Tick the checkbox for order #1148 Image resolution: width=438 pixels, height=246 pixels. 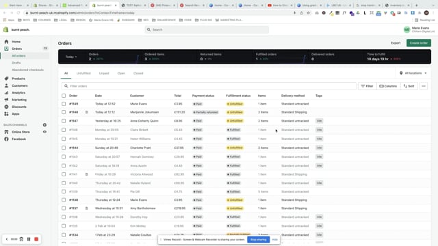coord(64,112)
